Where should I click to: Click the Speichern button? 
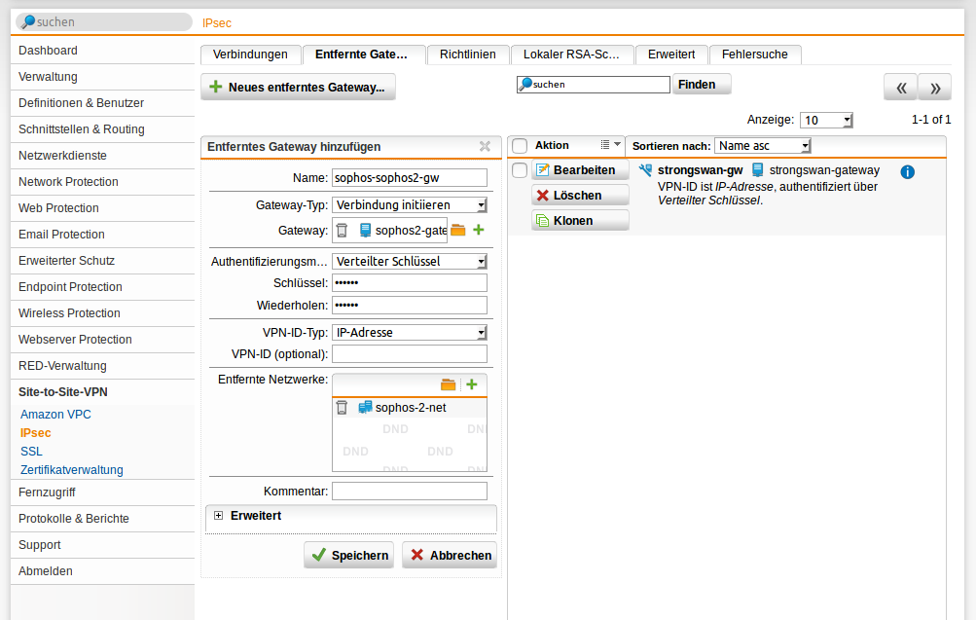pyautogui.click(x=347, y=555)
